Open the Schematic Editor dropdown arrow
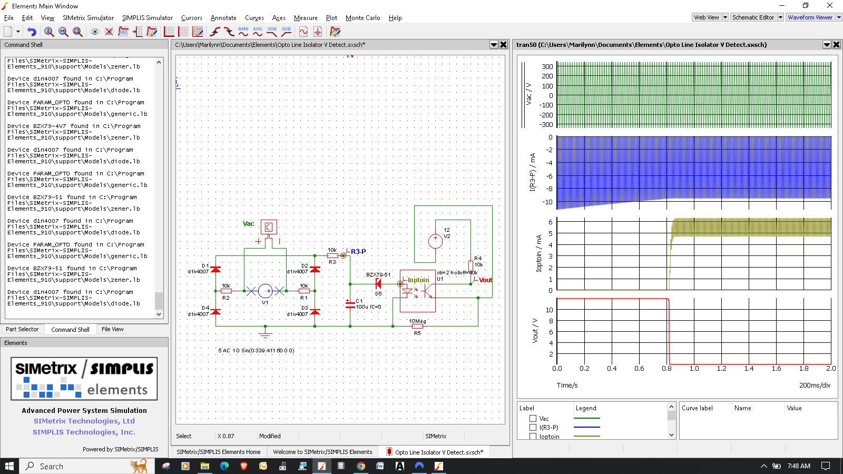Viewport: 843px width, 474px height. [x=781, y=17]
